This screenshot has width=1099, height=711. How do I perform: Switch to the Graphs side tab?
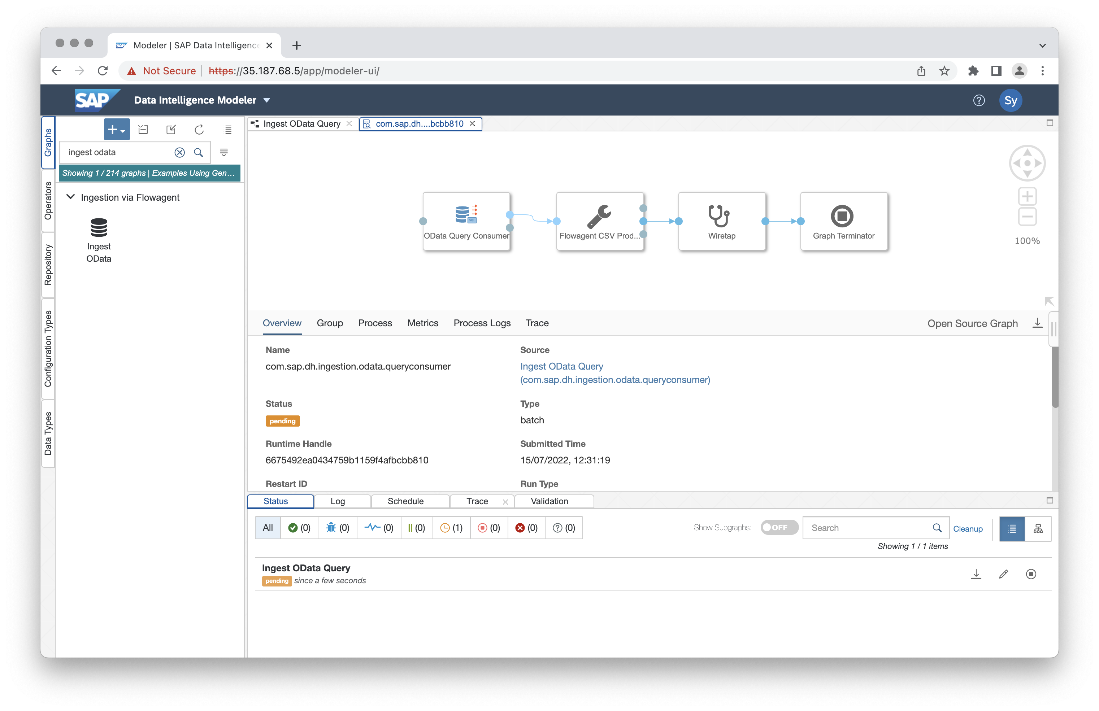point(48,143)
